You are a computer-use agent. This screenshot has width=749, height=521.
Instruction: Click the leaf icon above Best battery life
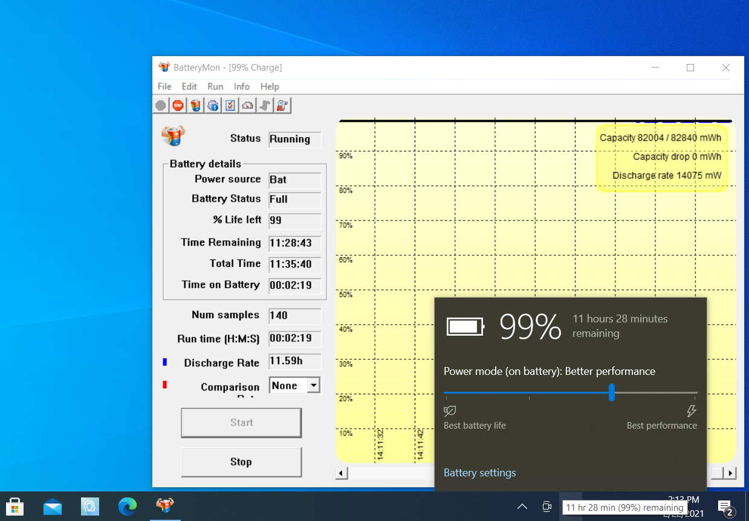click(x=450, y=411)
